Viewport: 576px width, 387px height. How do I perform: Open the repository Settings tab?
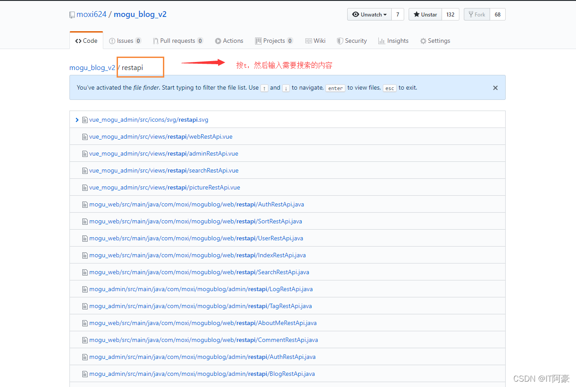click(435, 41)
